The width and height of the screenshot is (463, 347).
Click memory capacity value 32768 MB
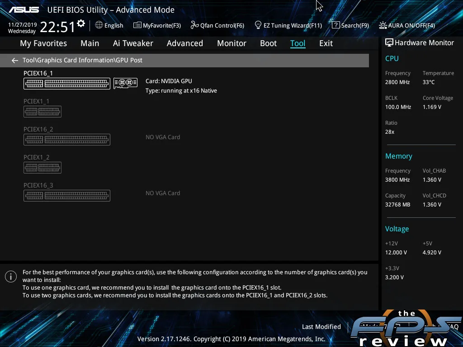pos(398,205)
